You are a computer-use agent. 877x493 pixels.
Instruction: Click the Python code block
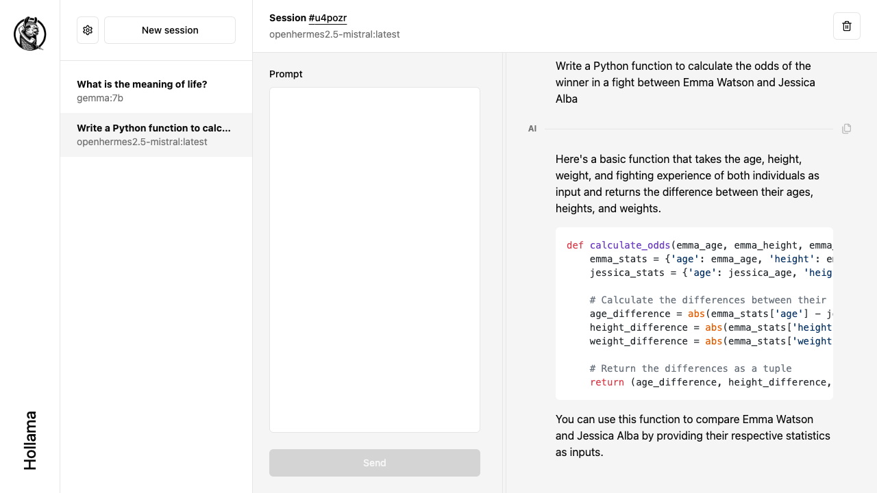pyautogui.click(x=694, y=314)
